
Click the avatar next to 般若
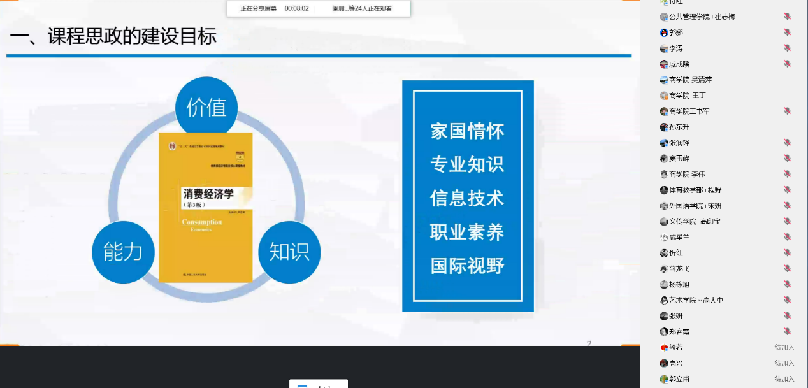click(664, 347)
